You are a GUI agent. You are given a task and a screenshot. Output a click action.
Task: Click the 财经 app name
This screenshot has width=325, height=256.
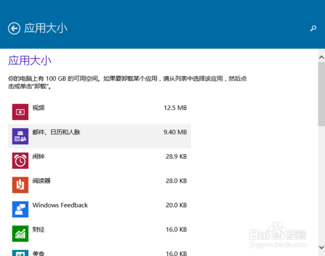38,229
